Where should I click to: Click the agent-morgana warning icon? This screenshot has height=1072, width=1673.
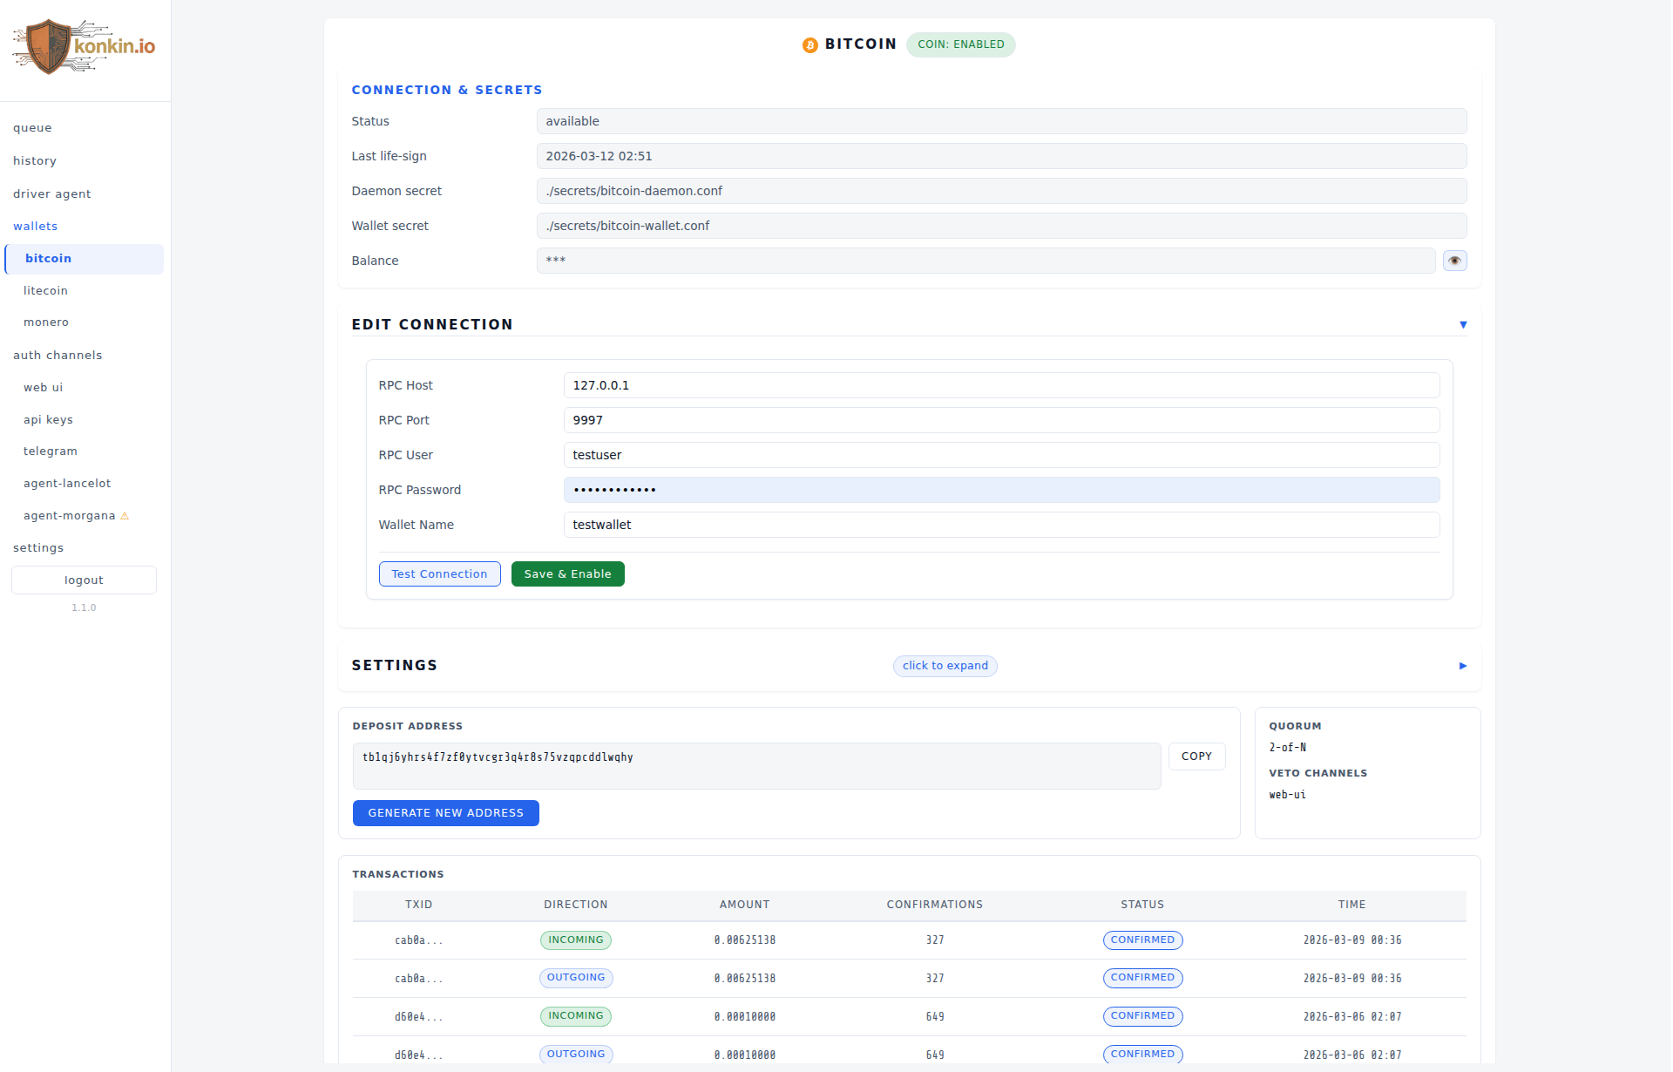(x=125, y=516)
